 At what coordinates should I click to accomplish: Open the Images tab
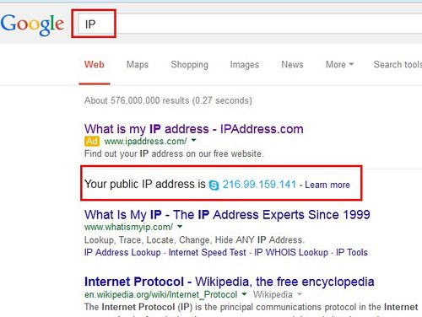245,64
